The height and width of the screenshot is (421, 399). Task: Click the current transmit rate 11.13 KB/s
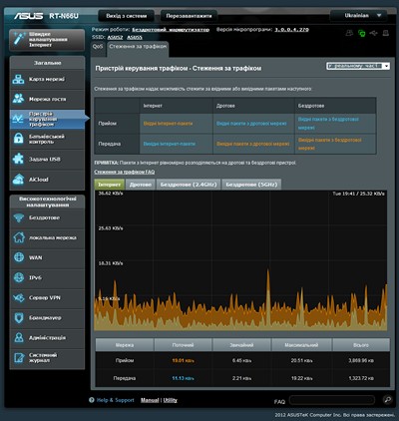coord(183,378)
